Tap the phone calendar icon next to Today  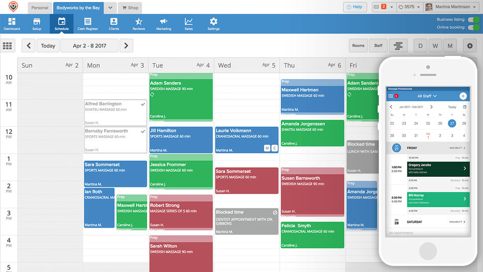pos(465,107)
